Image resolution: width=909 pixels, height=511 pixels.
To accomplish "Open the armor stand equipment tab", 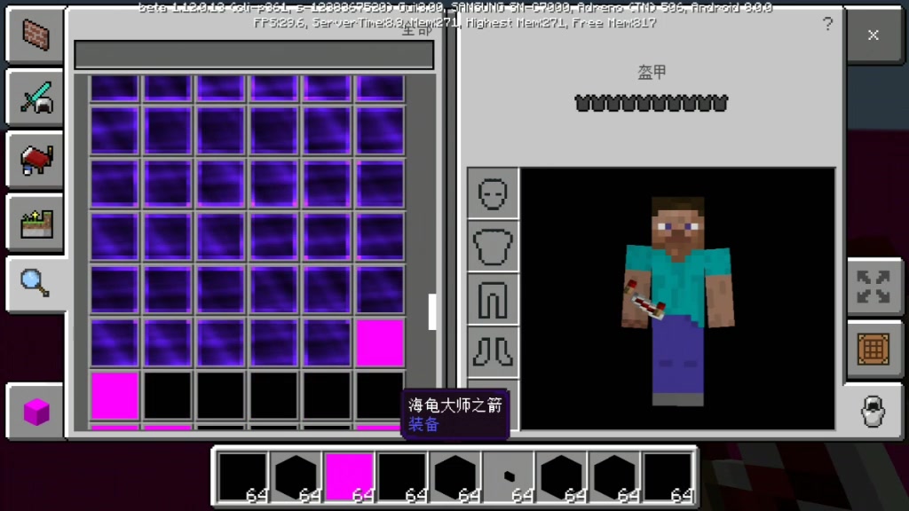I will 873,412.
